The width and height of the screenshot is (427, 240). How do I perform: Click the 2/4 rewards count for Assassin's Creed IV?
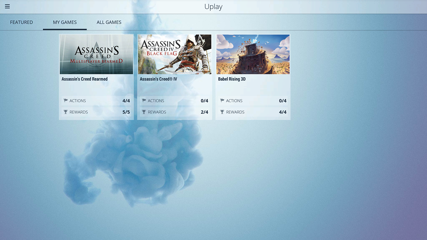click(x=204, y=112)
